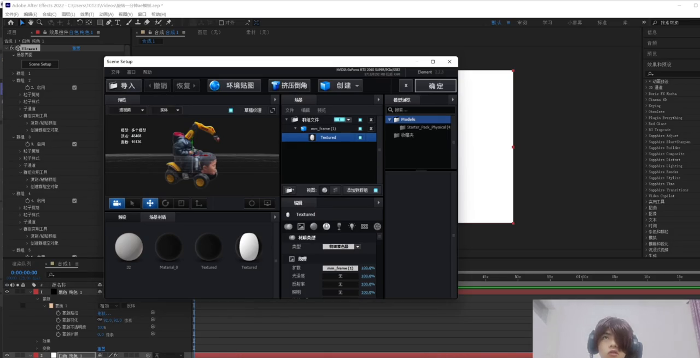Collapse the mm_frame (1) tree node
This screenshot has width=700, height=358.
(x=295, y=128)
